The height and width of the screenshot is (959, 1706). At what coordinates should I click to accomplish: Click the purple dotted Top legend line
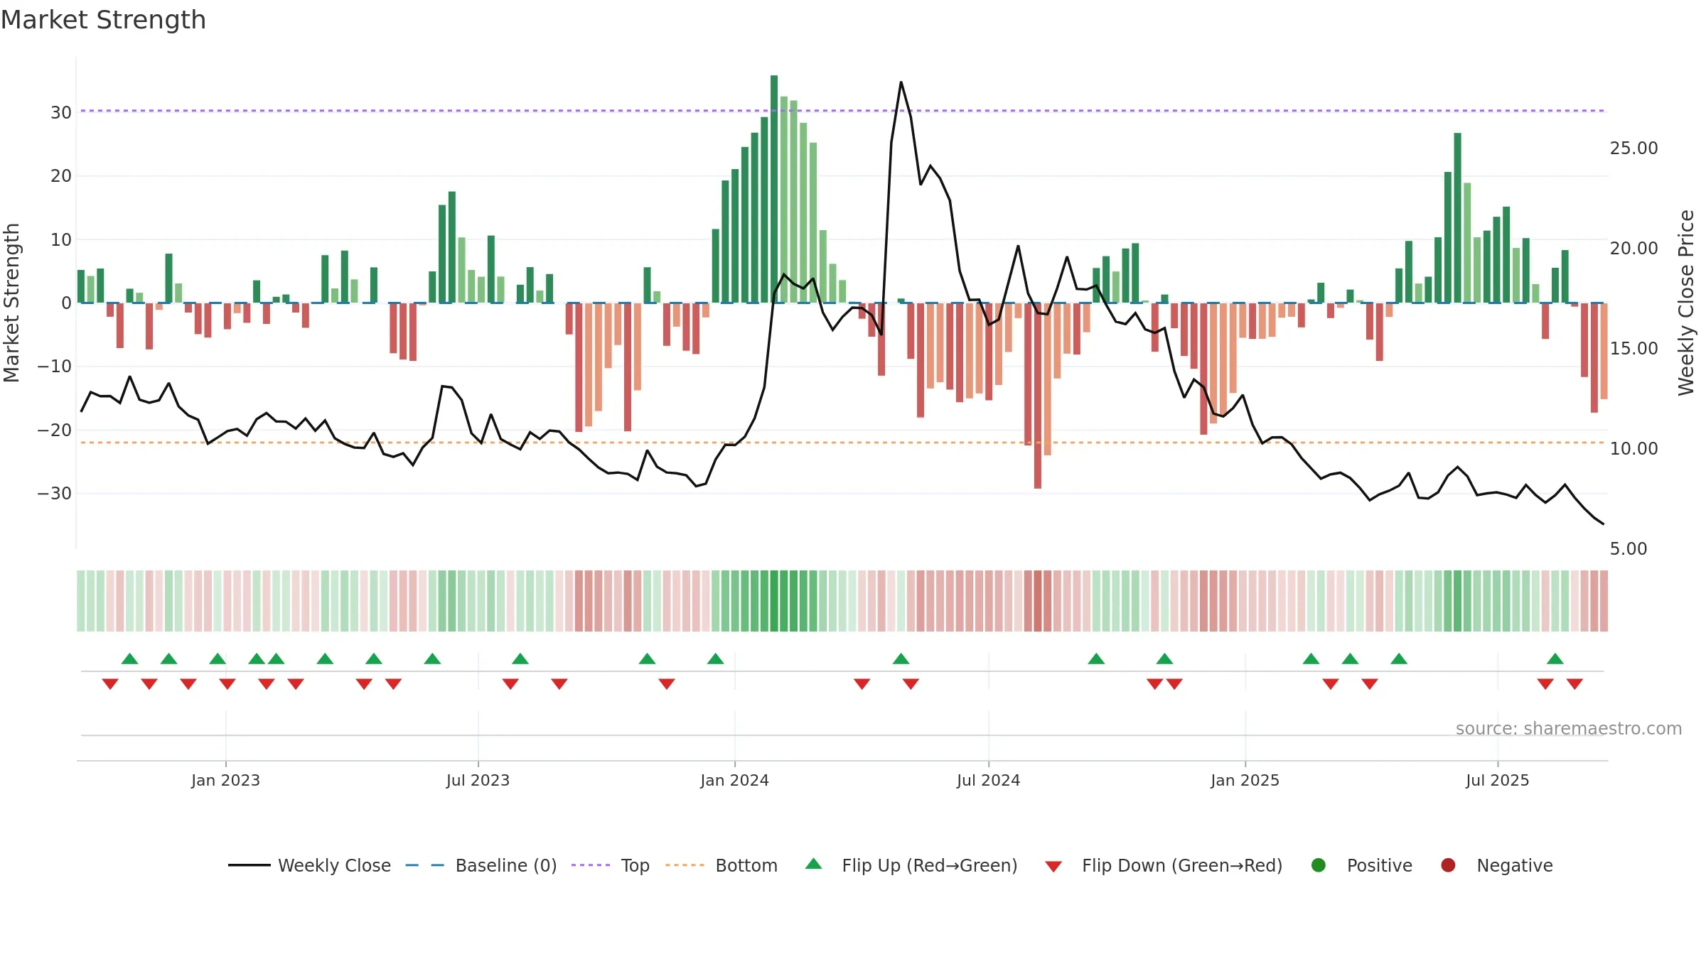click(591, 865)
